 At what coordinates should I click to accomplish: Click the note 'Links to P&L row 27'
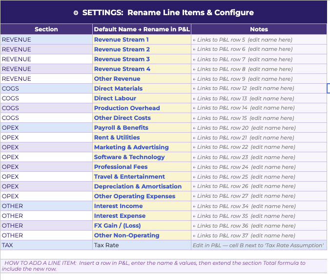click(259, 196)
